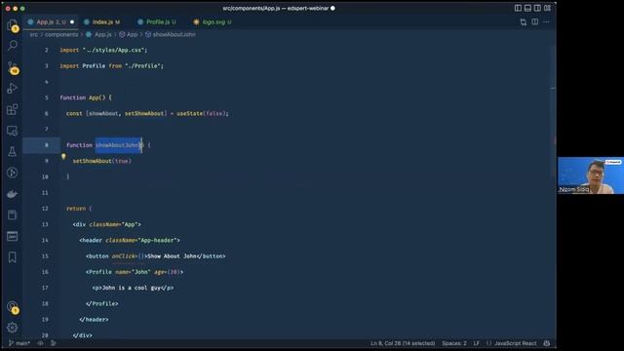The image size is (624, 351).
Task: Click the line number 8 gutter
Action: (x=46, y=145)
